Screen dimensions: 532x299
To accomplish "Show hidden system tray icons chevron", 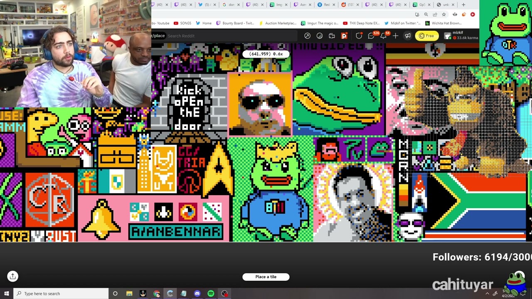I will point(487,294).
